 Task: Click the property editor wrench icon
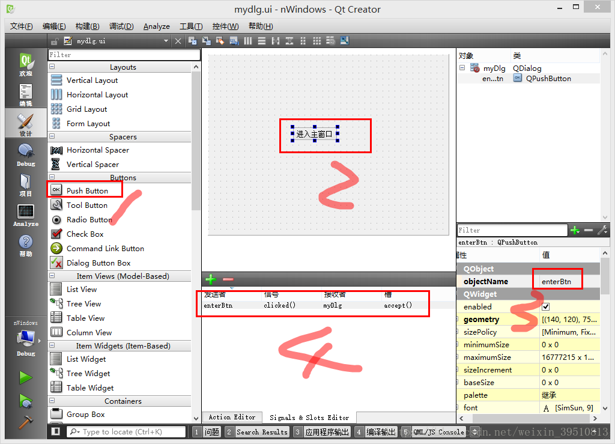pos(602,230)
